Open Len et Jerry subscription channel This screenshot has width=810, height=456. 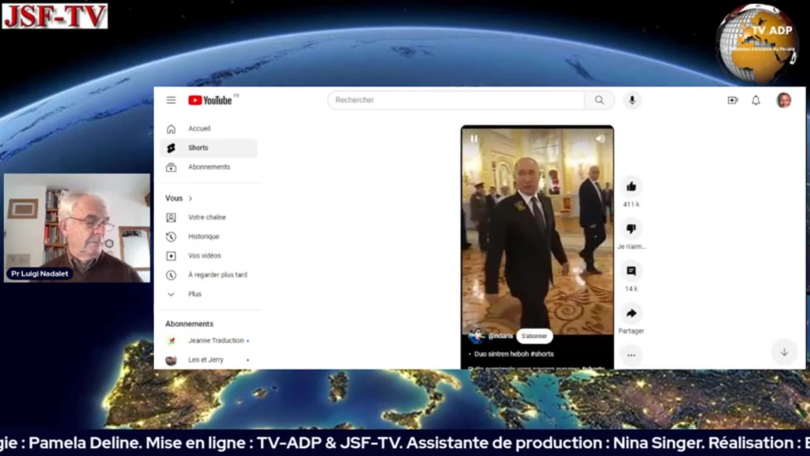(209, 360)
